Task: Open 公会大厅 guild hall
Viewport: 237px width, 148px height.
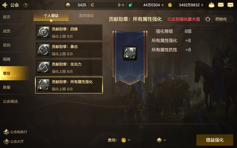Action: 13,141
